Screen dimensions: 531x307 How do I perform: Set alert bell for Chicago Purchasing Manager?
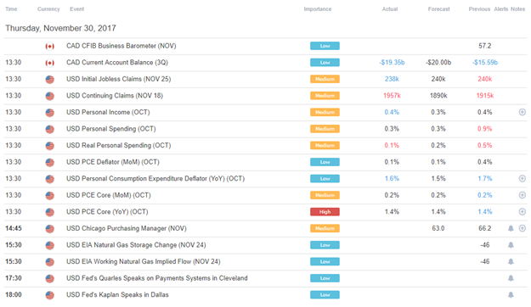click(x=511, y=229)
